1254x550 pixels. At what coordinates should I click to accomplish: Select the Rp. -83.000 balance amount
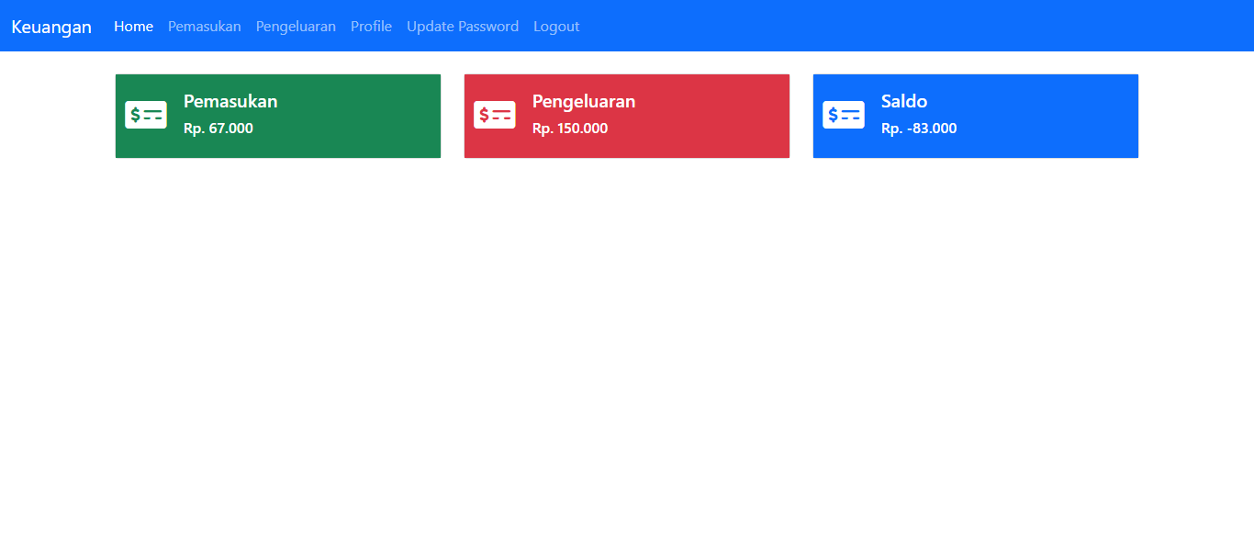click(919, 129)
